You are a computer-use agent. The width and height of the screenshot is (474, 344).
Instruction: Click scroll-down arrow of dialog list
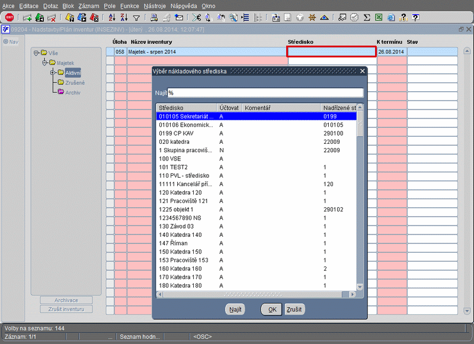[x=360, y=287]
